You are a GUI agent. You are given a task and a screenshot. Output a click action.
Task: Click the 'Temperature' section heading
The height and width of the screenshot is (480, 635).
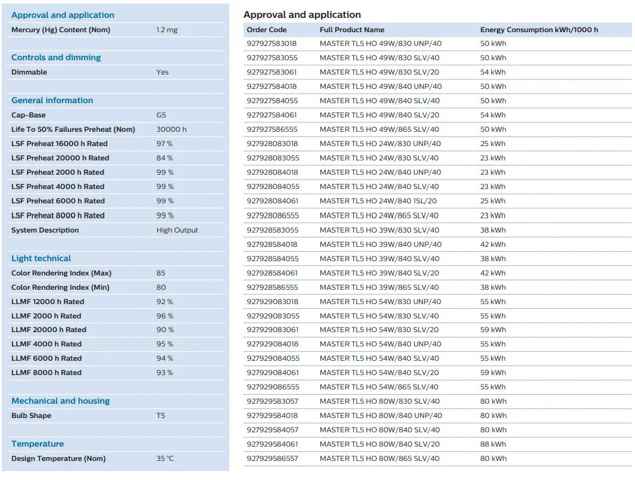38,444
